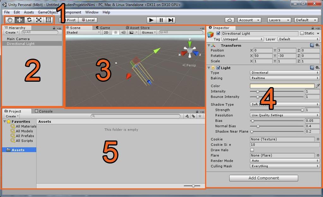Toggle Local handle rotation

point(88,20)
